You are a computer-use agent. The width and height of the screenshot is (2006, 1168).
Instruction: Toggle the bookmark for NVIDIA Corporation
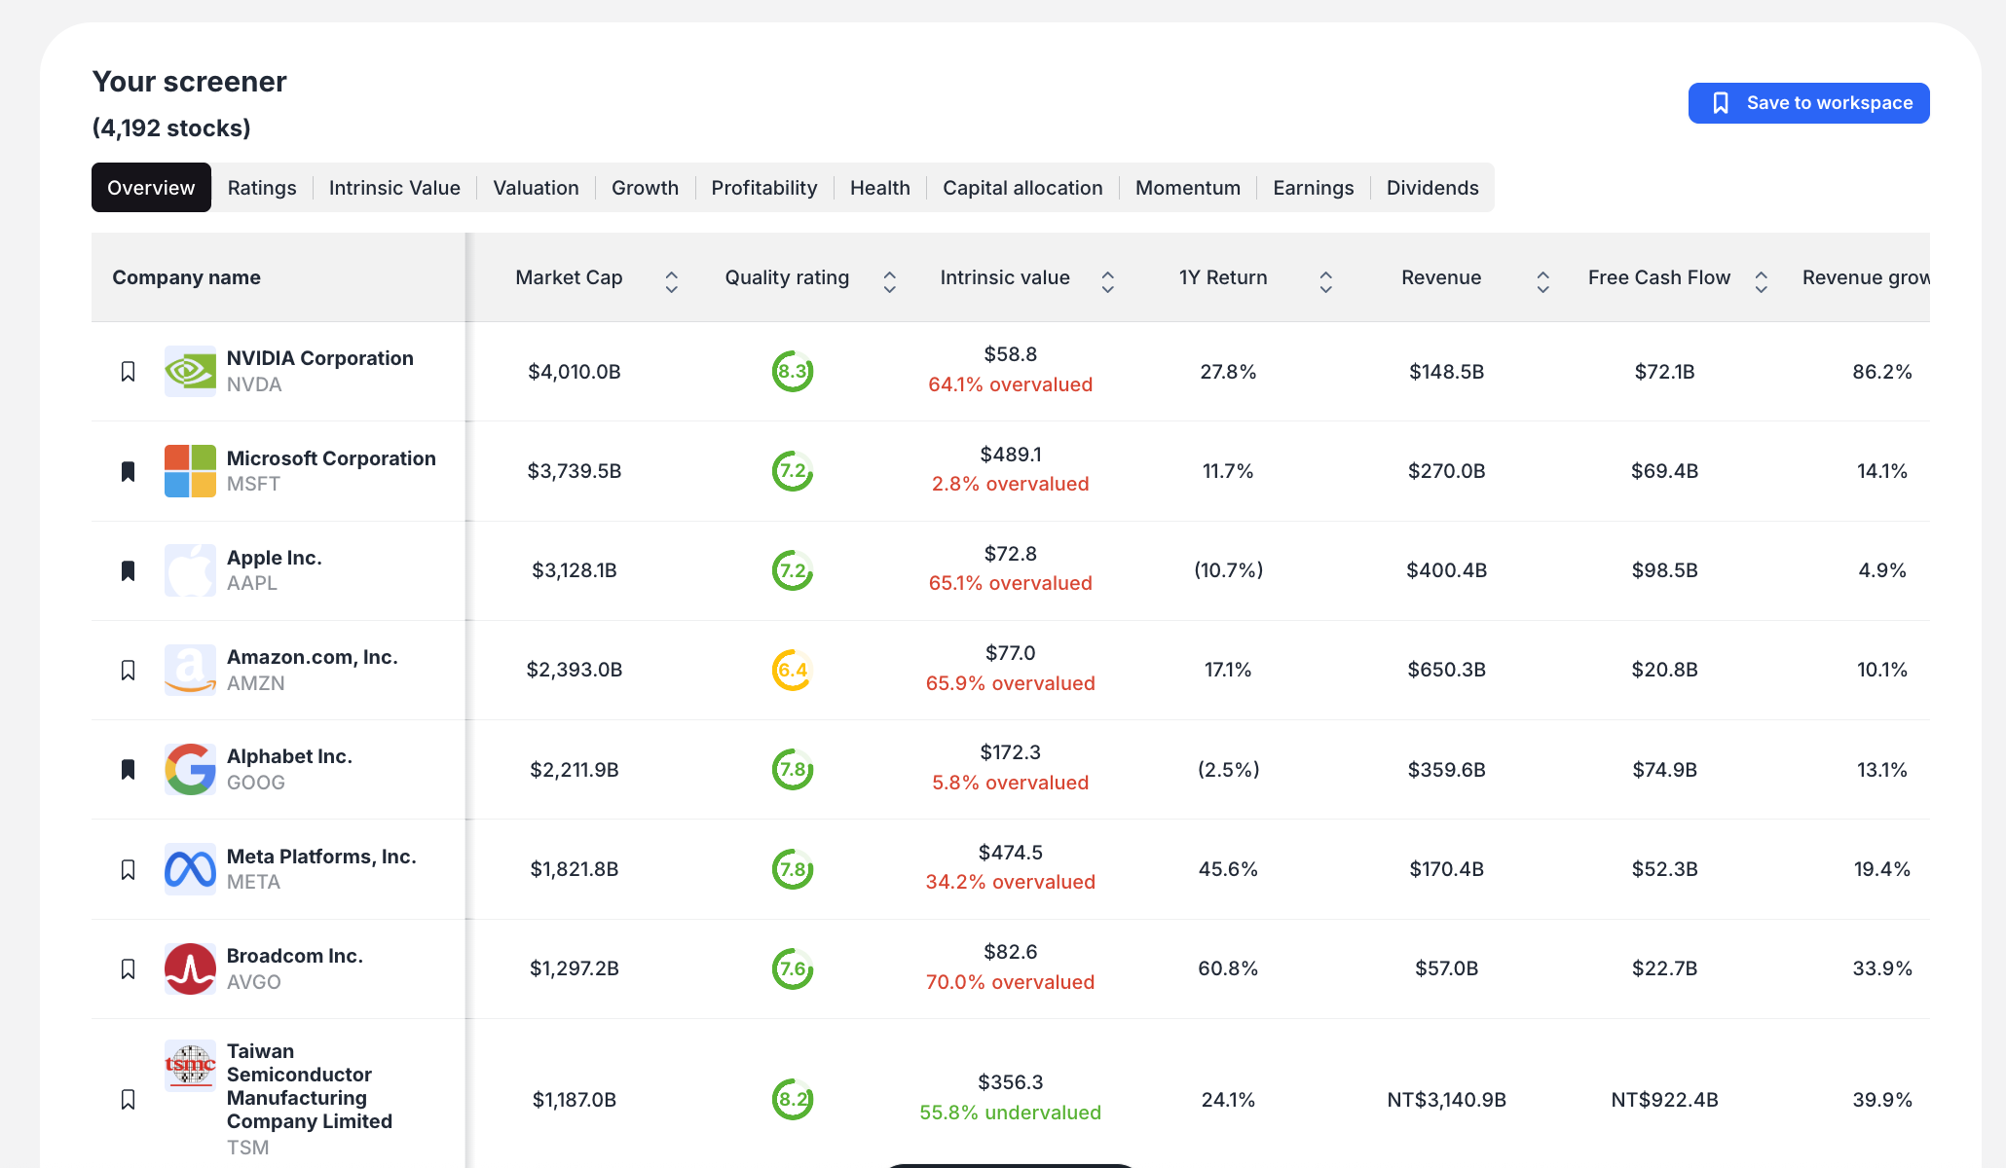[x=128, y=371]
